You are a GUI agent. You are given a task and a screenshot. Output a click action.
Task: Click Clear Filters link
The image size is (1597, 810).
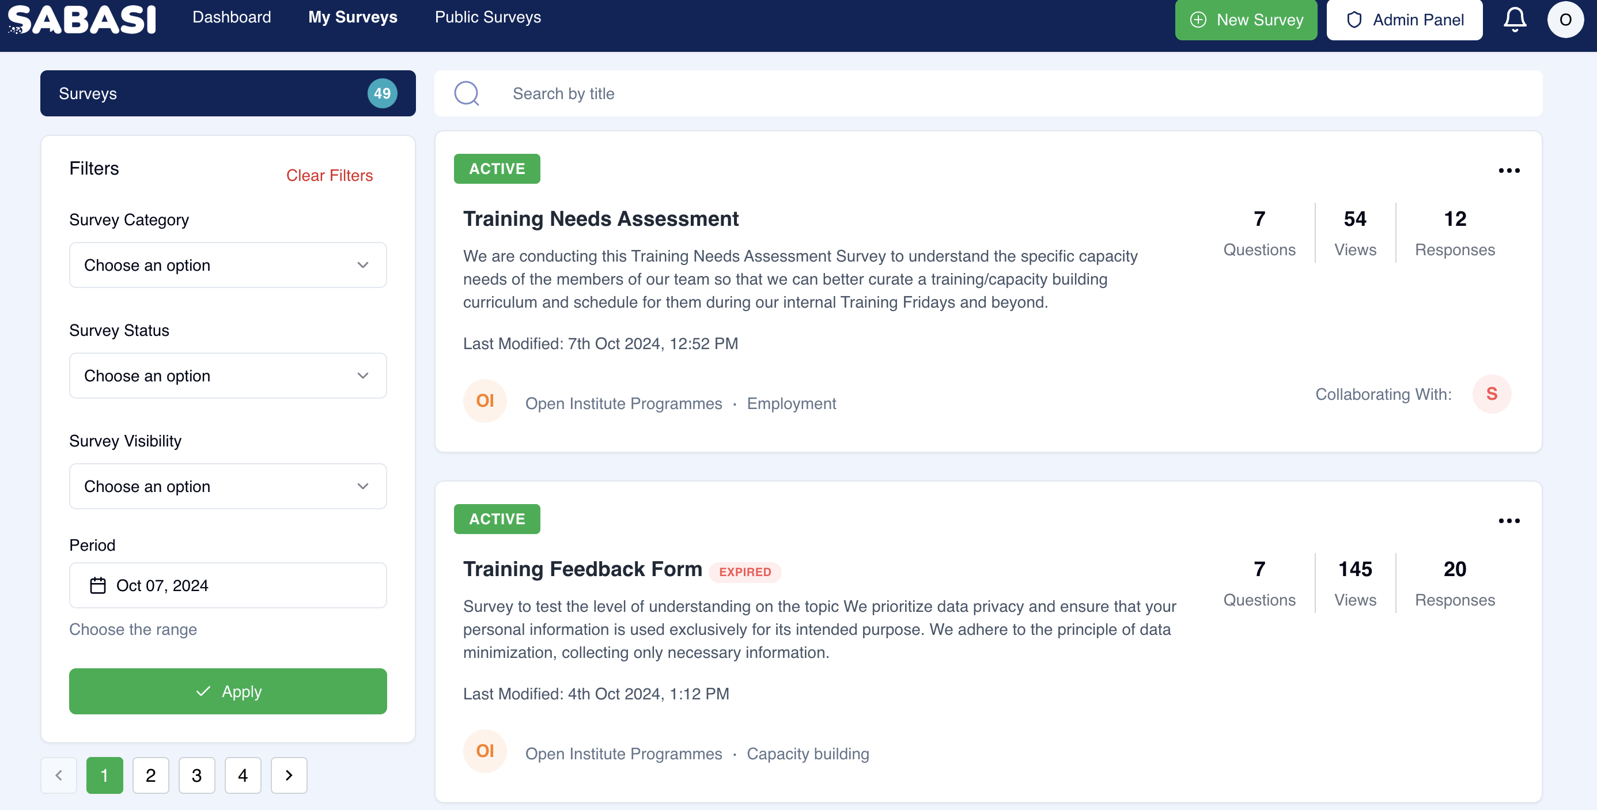click(x=330, y=175)
